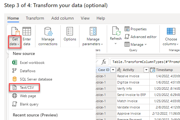Click the 1/25/2022 timestamp cell
Viewport: 180px width, 120px height.
(x=165, y=101)
